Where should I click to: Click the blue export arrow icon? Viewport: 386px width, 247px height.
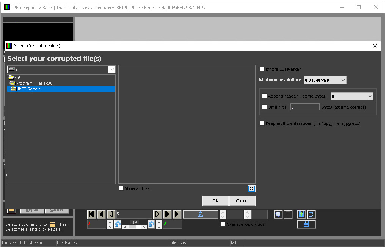coord(311,214)
